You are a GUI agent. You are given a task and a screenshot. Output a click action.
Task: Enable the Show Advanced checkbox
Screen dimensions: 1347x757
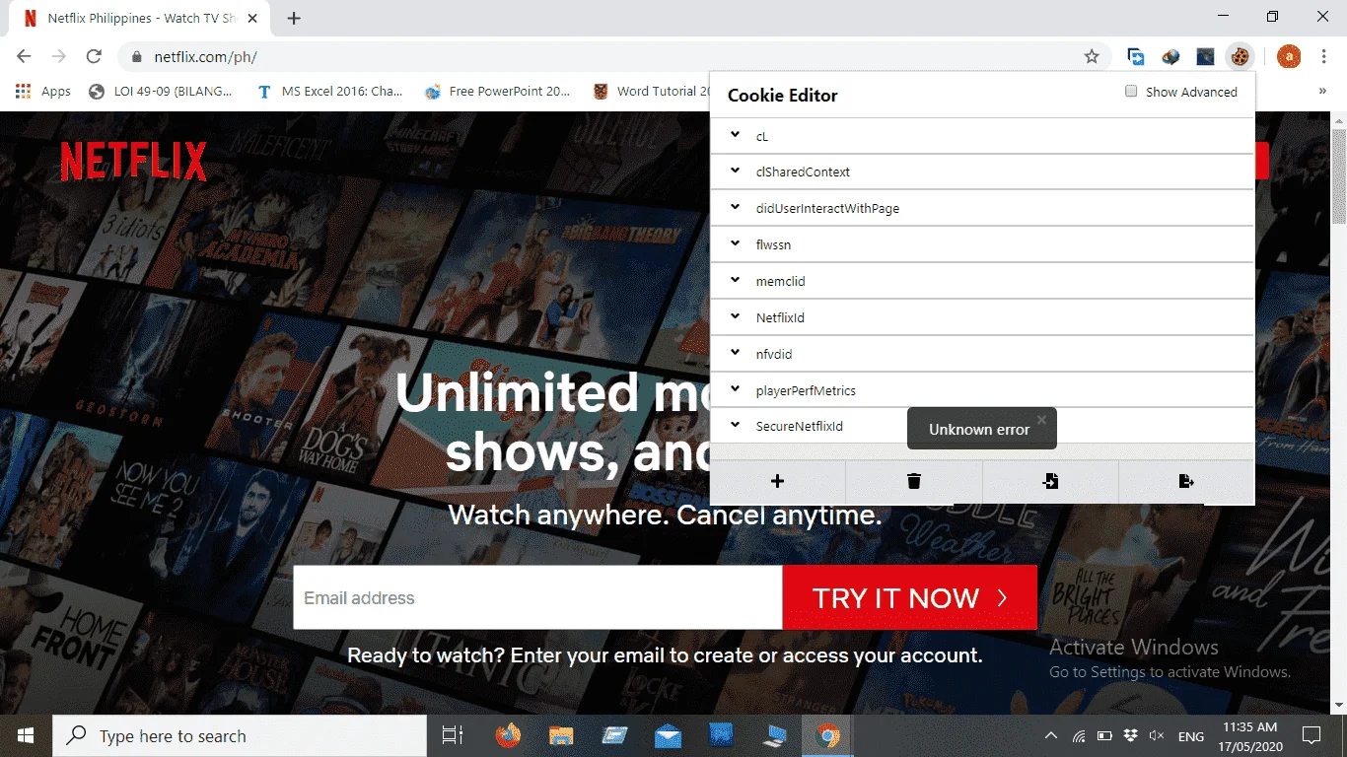click(x=1132, y=91)
